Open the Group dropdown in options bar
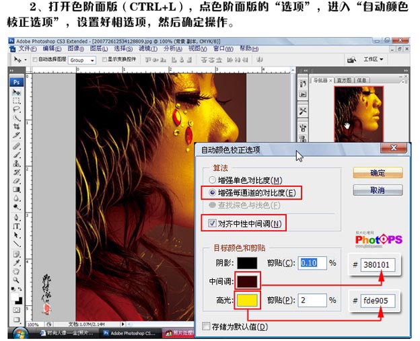 82,61
